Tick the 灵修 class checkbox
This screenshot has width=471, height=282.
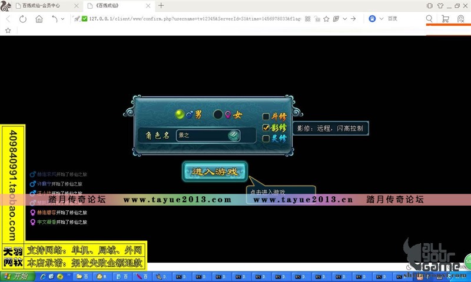pyautogui.click(x=266, y=139)
